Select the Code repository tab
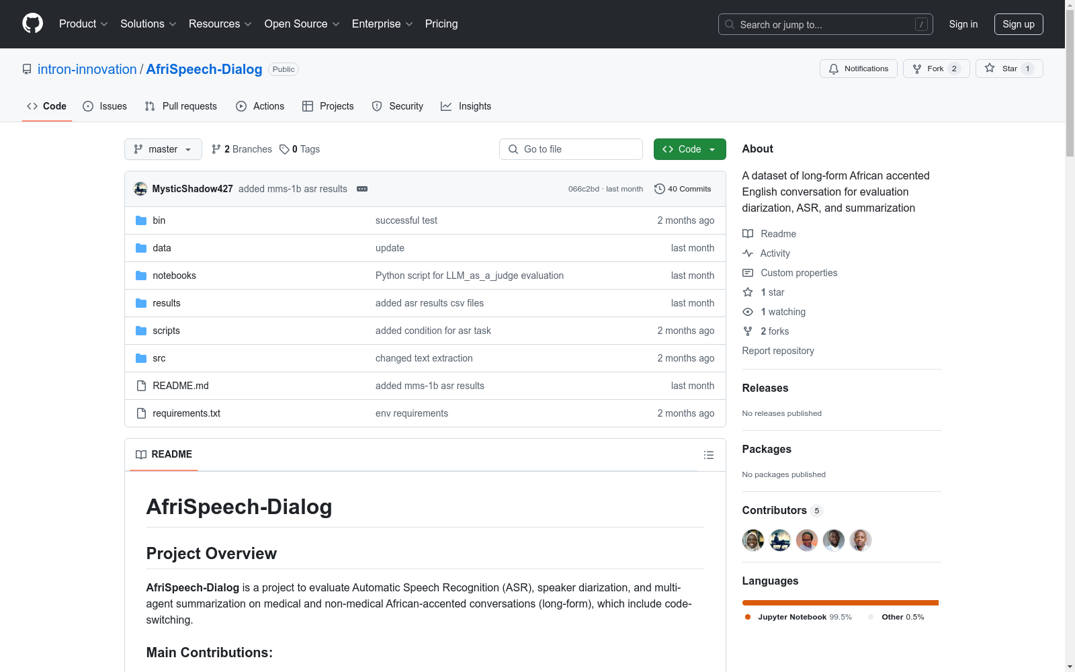The height and width of the screenshot is (672, 1075). tap(47, 106)
